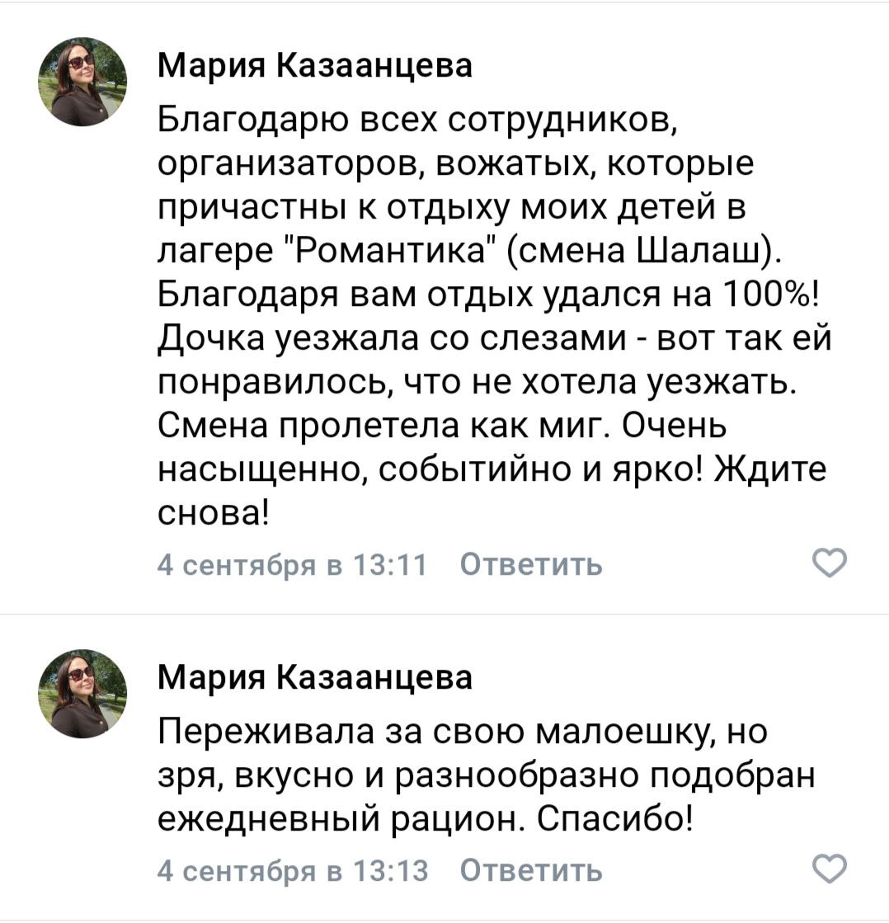Click the line "Переживала за свою малоешку"
This screenshot has width=889, height=923.
[x=437, y=732]
